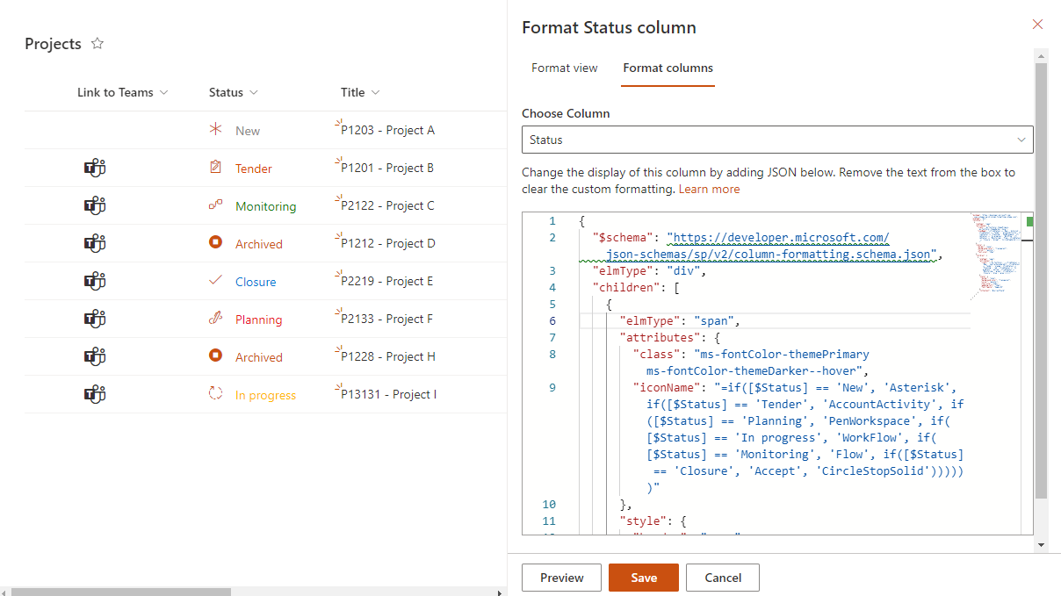Click line number 7 in the editor
Viewport: 1061px width, 596px height.
(x=552, y=337)
